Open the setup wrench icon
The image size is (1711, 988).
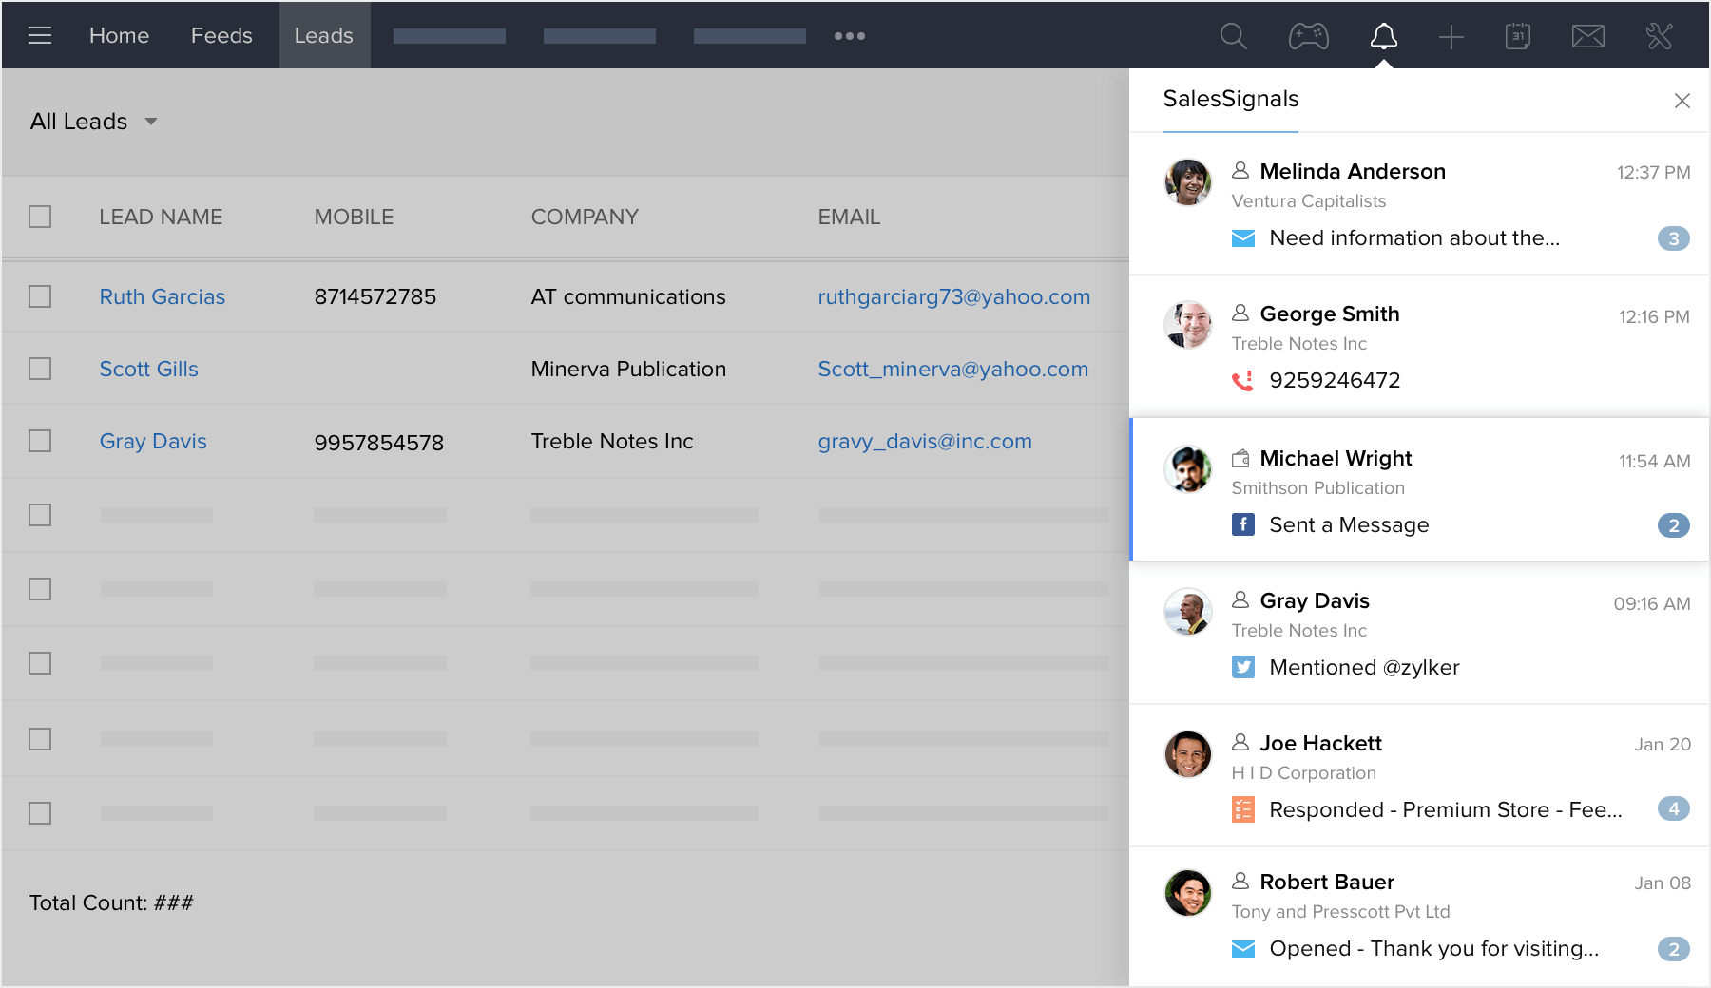(x=1657, y=36)
